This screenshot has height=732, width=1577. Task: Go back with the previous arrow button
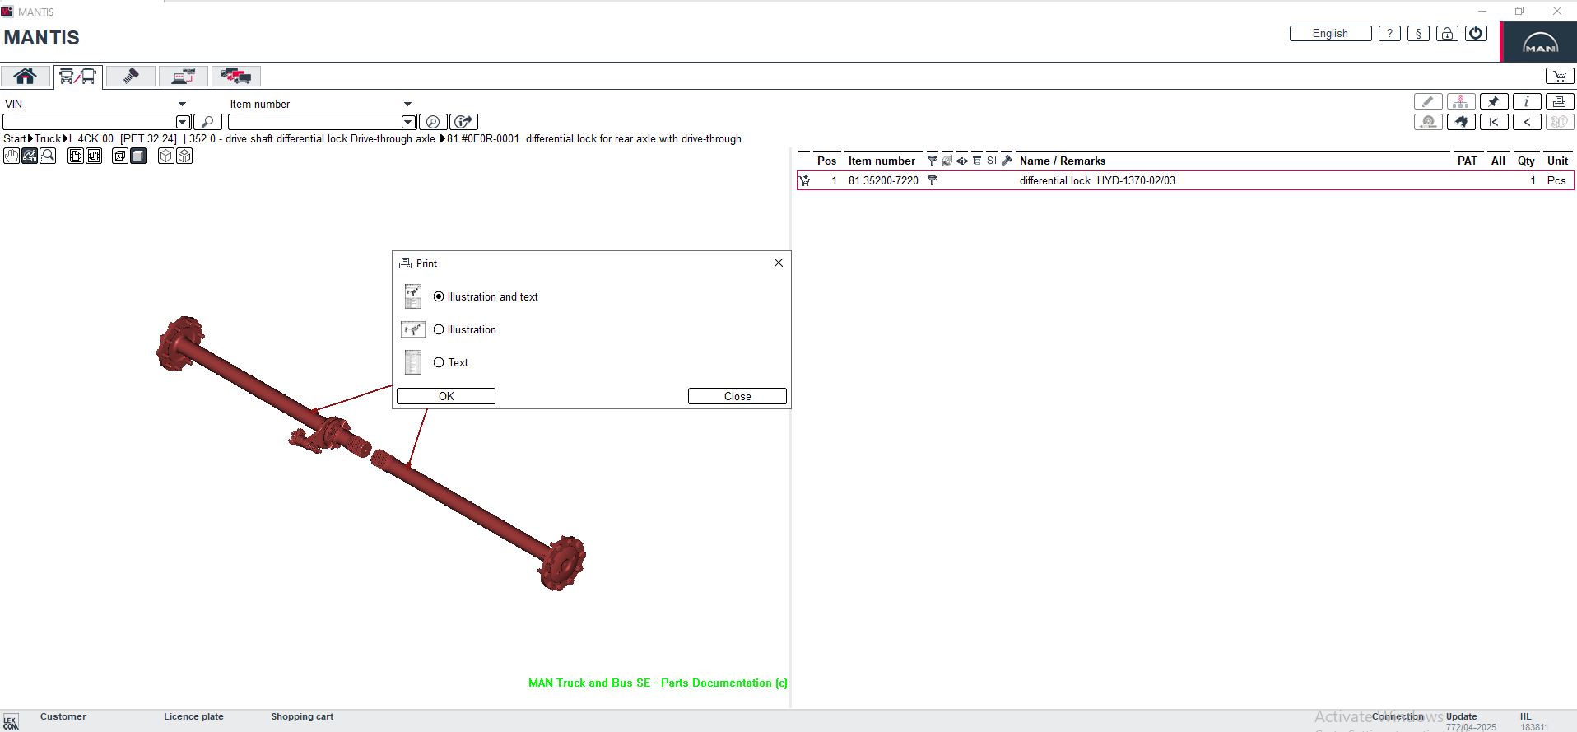coord(1527,122)
